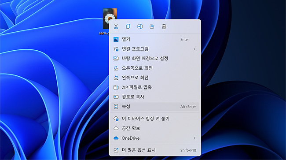286x160 pixels.
Task: Click the wallpaper icon beside 바탕 화면 배경으로 설정
Action: coord(116,59)
